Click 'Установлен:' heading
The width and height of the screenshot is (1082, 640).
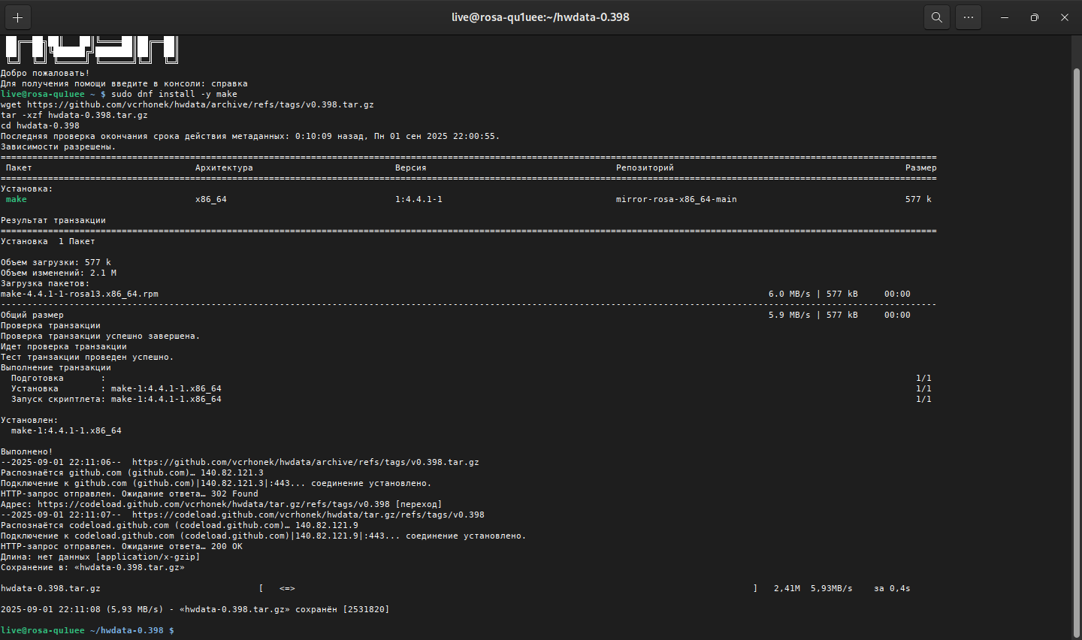pos(29,420)
